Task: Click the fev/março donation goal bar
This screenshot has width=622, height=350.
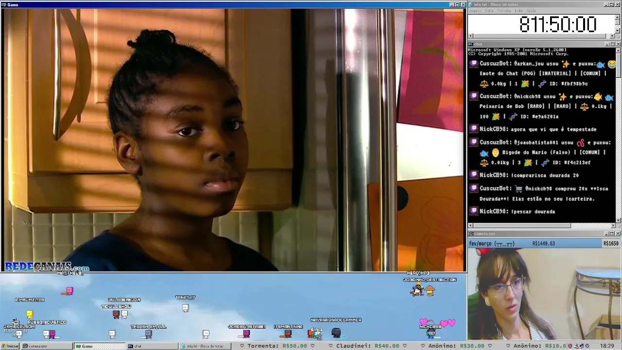Action: point(544,243)
